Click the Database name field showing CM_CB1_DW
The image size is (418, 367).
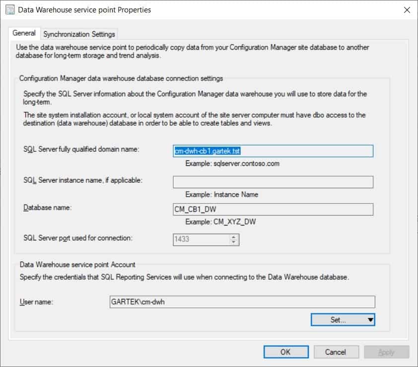[x=273, y=209]
